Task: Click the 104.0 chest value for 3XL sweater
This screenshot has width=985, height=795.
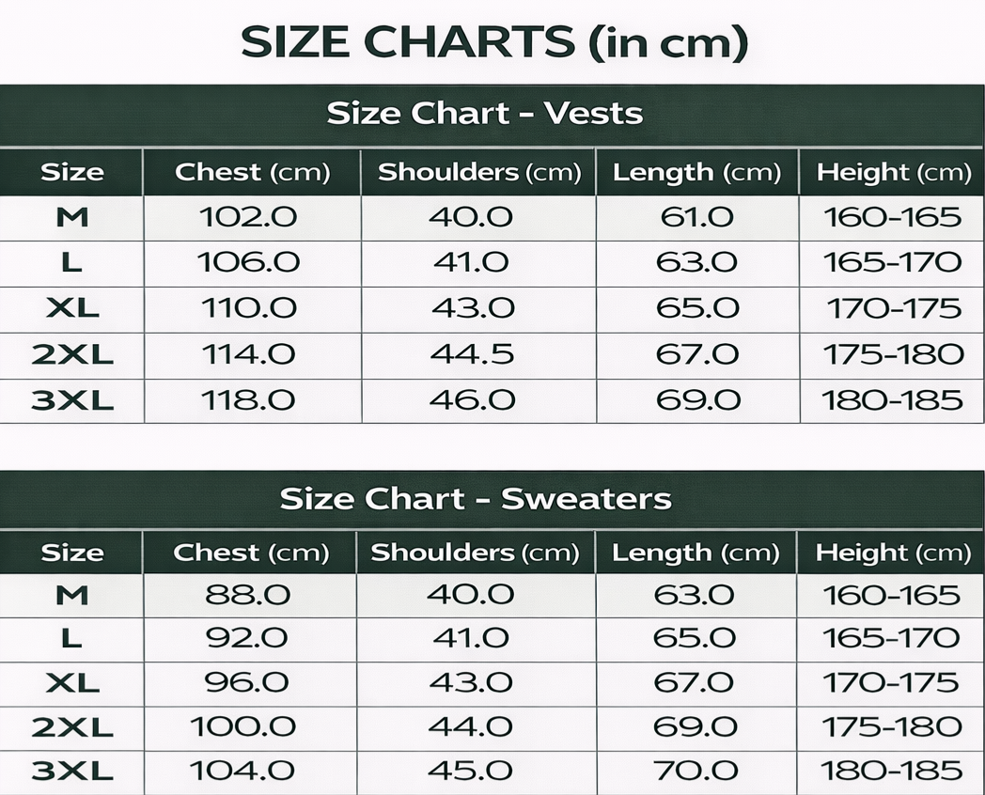Action: [x=243, y=772]
